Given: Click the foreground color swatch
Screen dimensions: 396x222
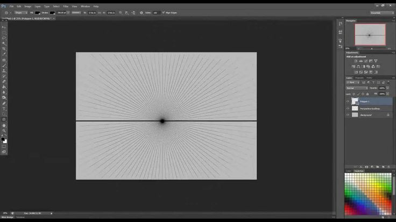Looking at the screenshot, I should pos(3,139).
